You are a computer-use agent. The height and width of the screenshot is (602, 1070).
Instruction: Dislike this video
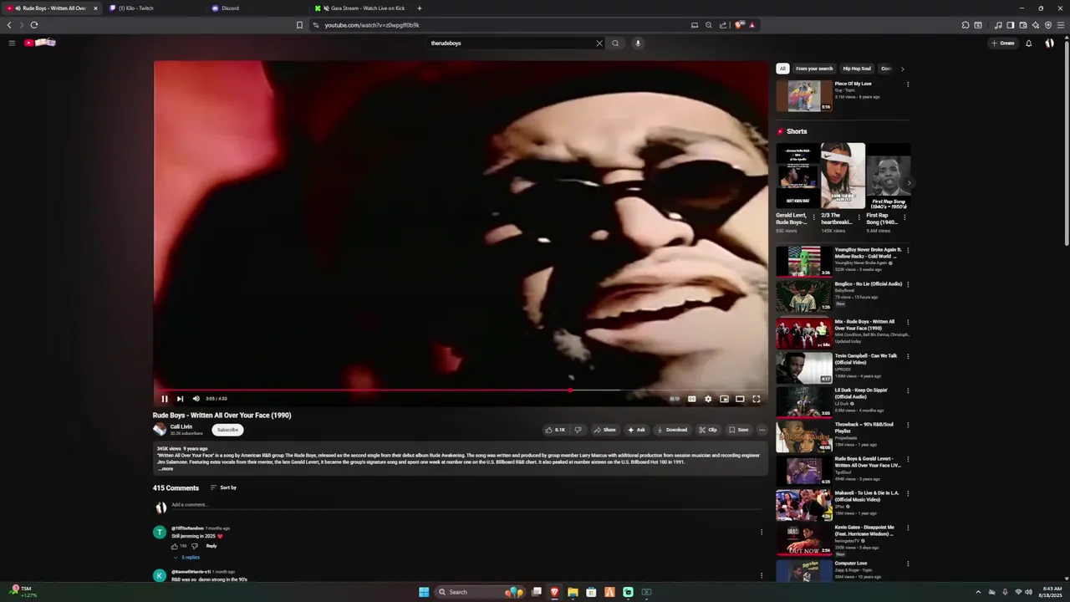coord(578,430)
